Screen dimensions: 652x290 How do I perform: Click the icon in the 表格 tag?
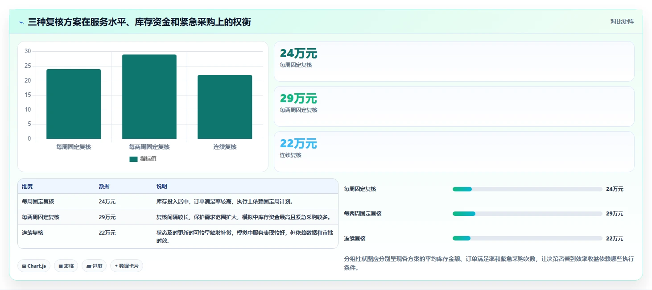click(x=61, y=266)
